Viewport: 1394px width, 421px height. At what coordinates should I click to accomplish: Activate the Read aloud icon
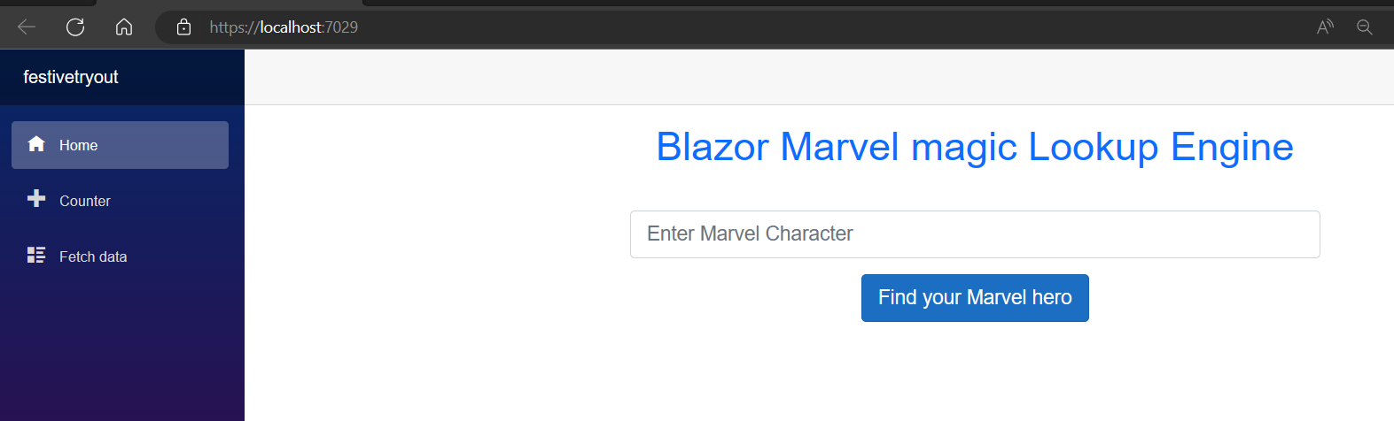[x=1325, y=27]
